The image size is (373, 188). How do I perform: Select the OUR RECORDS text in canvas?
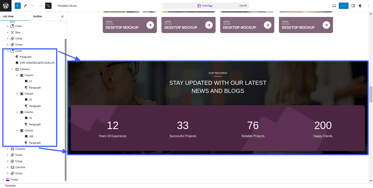coord(218,73)
